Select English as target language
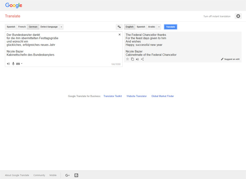The image size is (246, 179). click(129, 27)
